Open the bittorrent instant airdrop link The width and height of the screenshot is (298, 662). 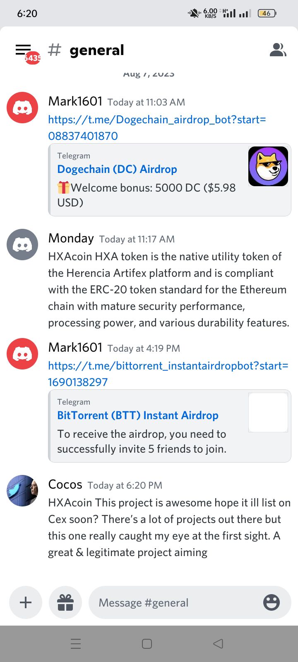168,374
